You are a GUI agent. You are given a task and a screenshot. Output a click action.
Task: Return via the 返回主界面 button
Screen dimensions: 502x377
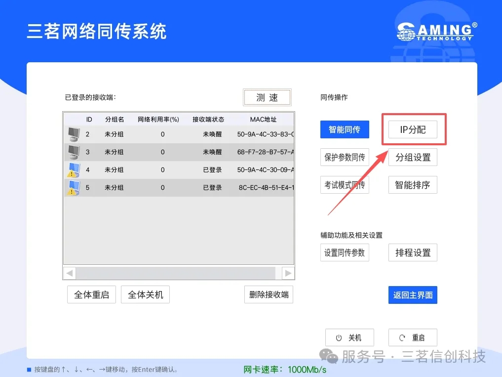pyautogui.click(x=413, y=295)
